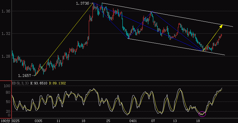Click the K:93.6510 value readout
The height and width of the screenshot is (123, 238).
coord(39,83)
